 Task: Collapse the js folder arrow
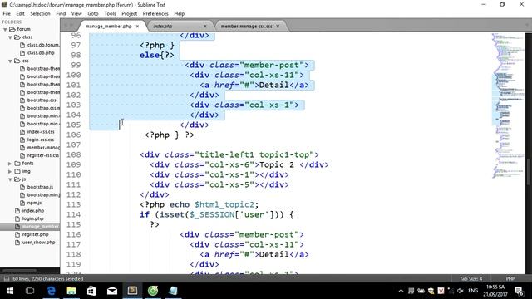pyautogui.click(x=10, y=179)
